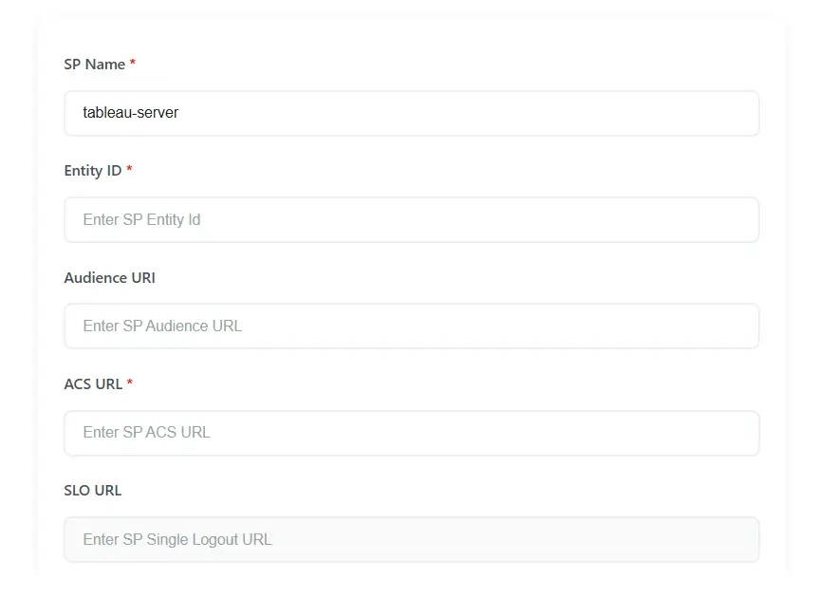The width and height of the screenshot is (817, 616).
Task: Focus the 'Enter SP Audience URL' field
Action: pyautogui.click(x=411, y=326)
